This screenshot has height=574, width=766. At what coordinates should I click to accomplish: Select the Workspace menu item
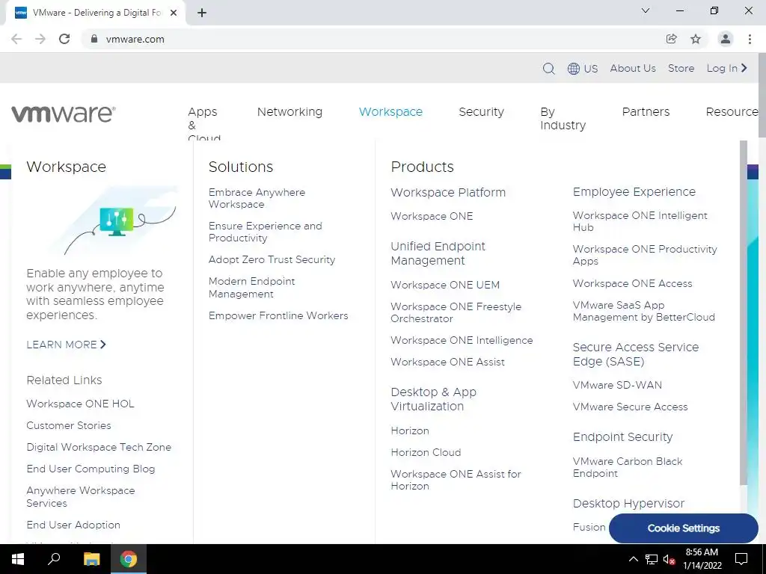tap(390, 112)
